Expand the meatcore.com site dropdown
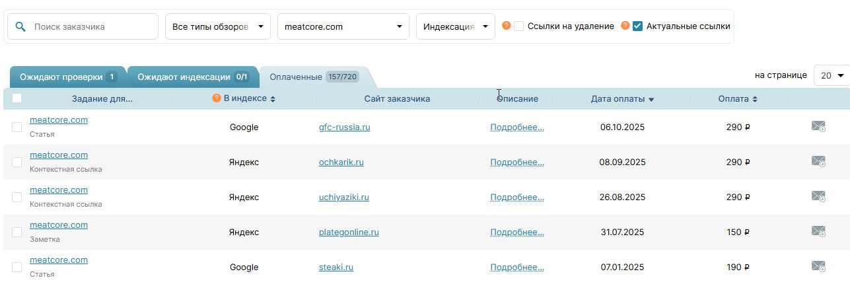Image resolution: width=850 pixels, height=284 pixels. coord(343,26)
